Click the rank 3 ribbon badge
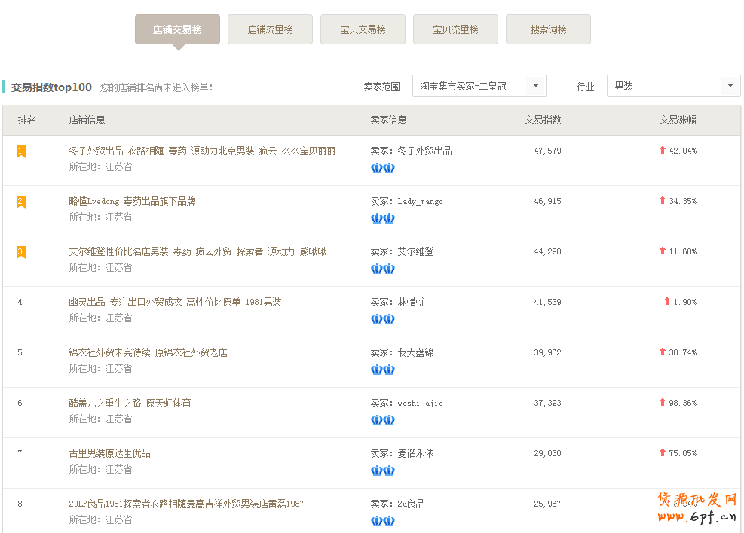744x533 pixels. (21, 252)
